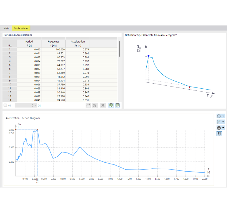The width and height of the screenshot is (227, 213).
Task: Click the Excel icon with the upward arrow
Action: pos(118,105)
